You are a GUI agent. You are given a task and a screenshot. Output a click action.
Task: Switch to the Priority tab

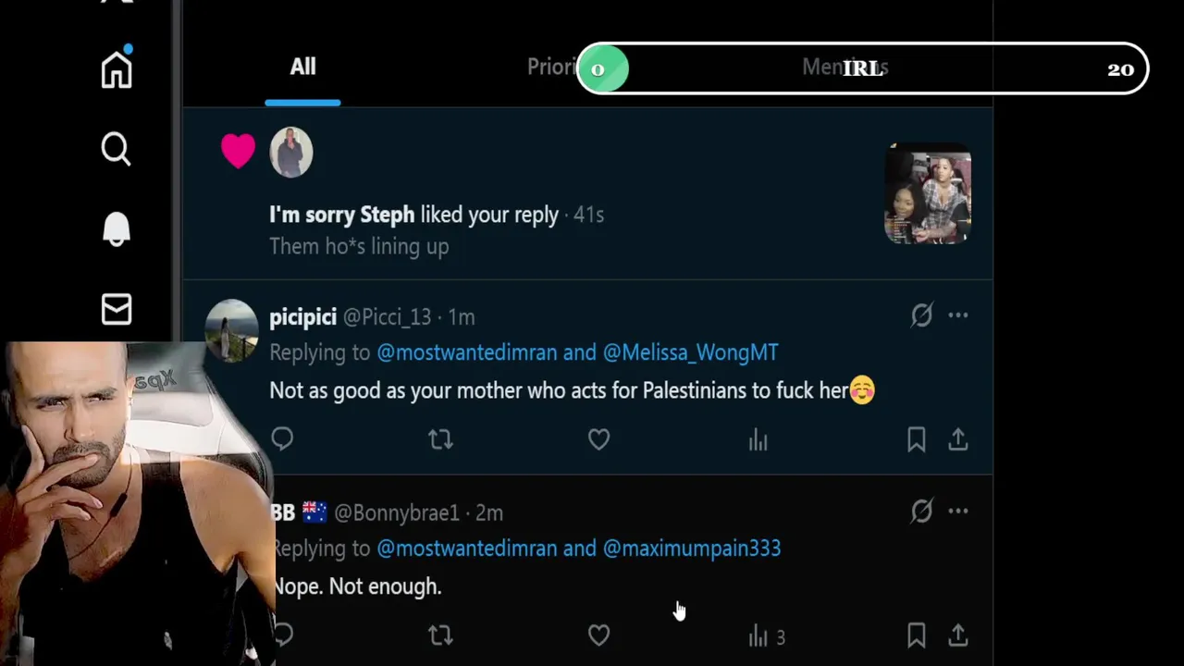coord(552,67)
